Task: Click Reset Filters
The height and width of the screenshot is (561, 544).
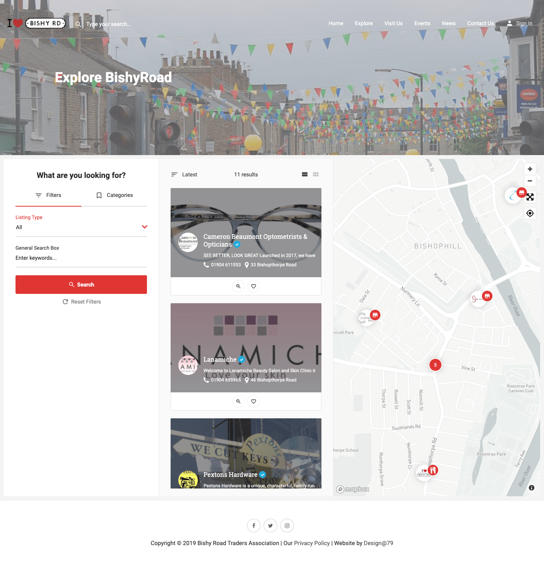Action: pos(82,302)
